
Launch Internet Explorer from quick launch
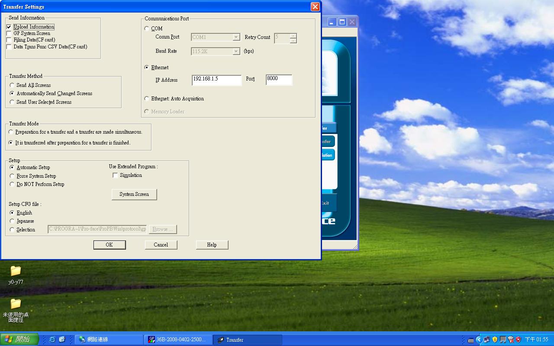(x=52, y=340)
